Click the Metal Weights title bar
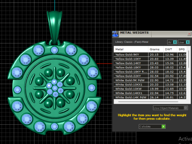The width and height of the screenshot is (192, 144). tap(152, 34)
